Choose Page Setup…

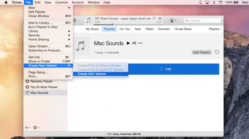pos(48,72)
